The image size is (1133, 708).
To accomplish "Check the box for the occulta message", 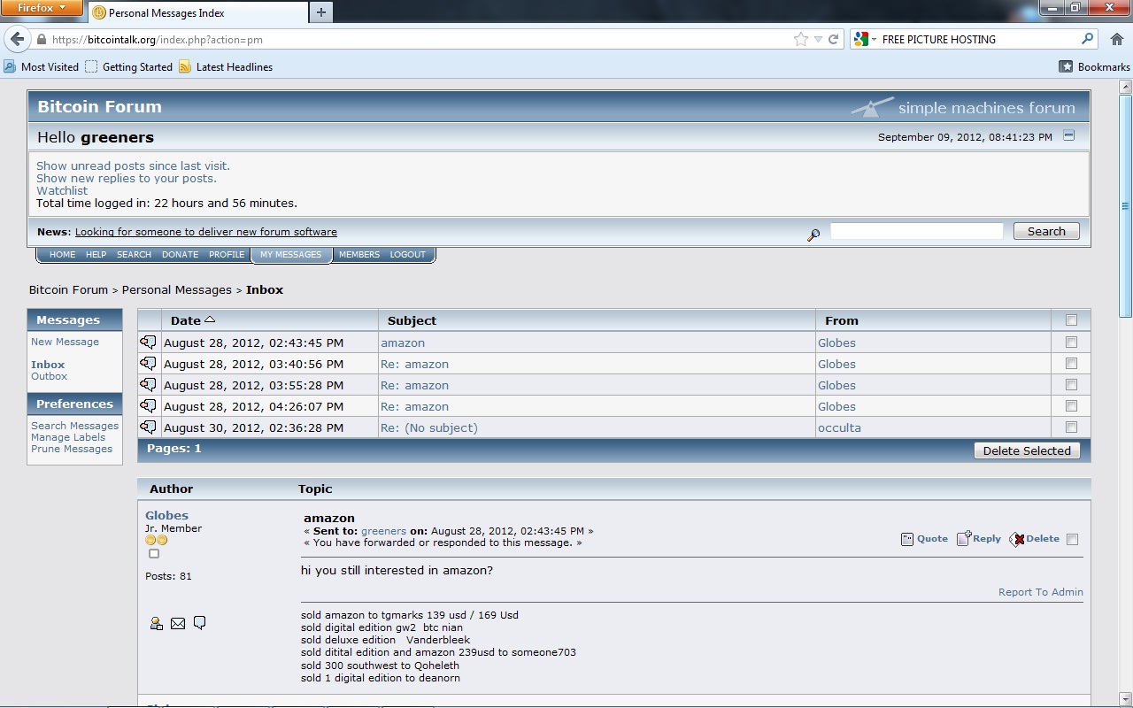I will point(1072,427).
